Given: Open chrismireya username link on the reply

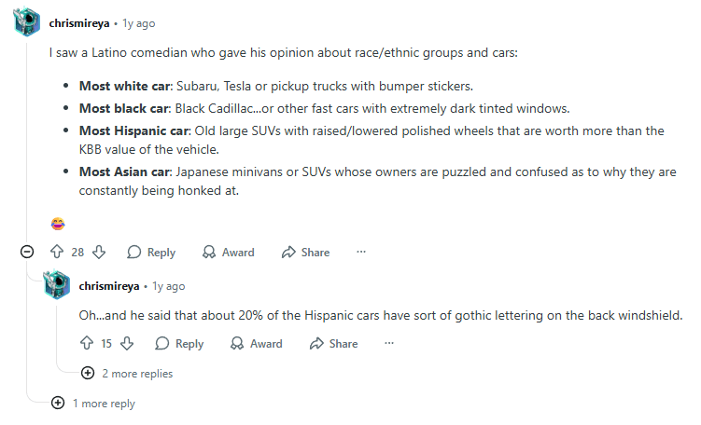Looking at the screenshot, I should click(110, 286).
